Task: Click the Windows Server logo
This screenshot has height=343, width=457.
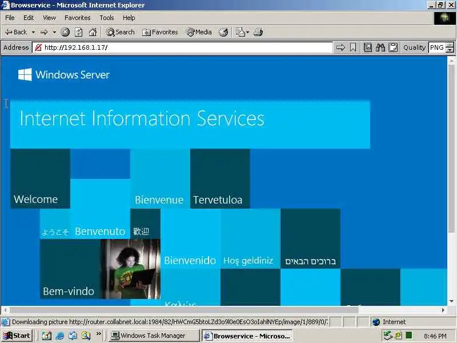Action: pyautogui.click(x=64, y=75)
